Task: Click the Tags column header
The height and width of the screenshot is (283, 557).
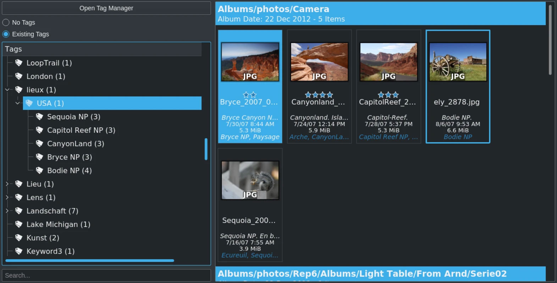Action: pyautogui.click(x=102, y=49)
